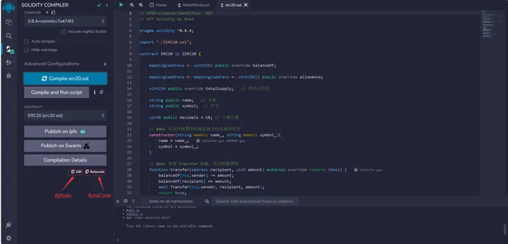
Task: Click the green run script play icon
Action: pyautogui.click(x=121, y=5)
